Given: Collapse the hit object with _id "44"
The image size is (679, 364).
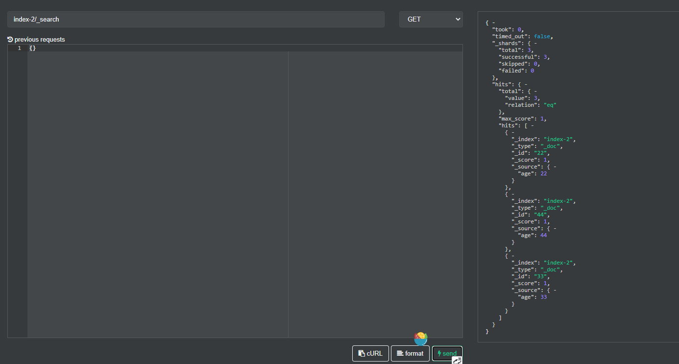Looking at the screenshot, I should click(513, 194).
